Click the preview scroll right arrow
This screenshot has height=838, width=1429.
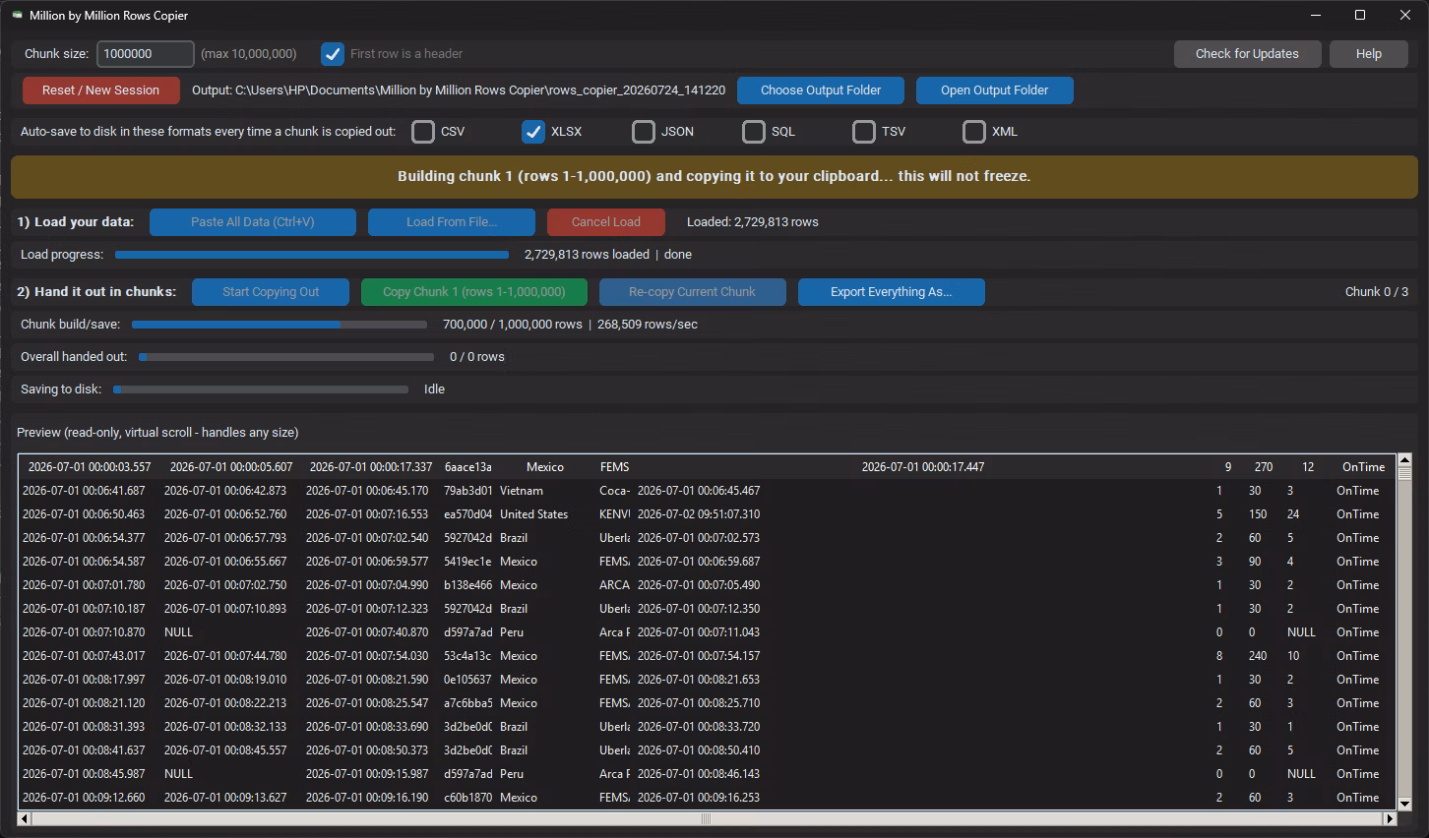coord(1390,818)
